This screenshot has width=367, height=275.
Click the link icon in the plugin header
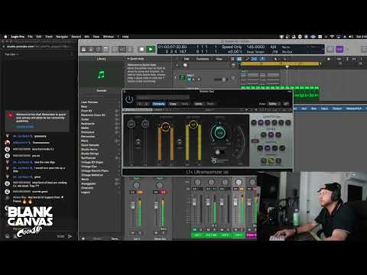[x=286, y=104]
